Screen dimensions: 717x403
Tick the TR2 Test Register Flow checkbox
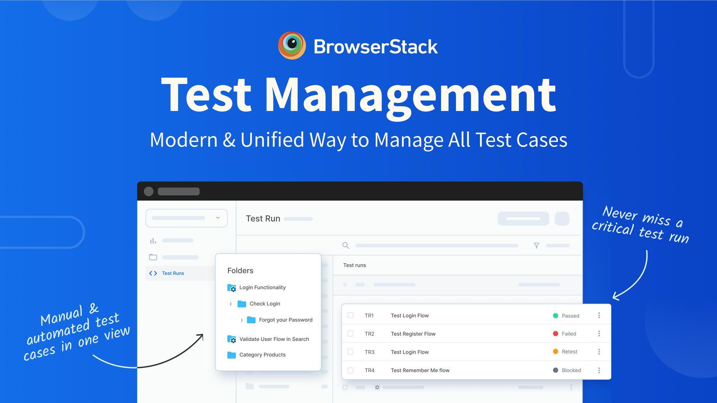pyautogui.click(x=350, y=334)
